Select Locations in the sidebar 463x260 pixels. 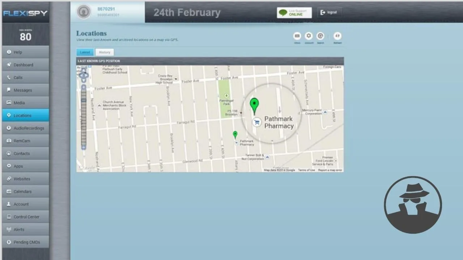25,115
